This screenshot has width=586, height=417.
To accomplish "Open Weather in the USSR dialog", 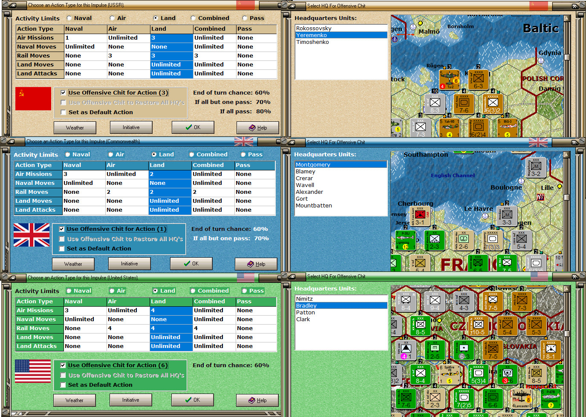I will (75, 128).
